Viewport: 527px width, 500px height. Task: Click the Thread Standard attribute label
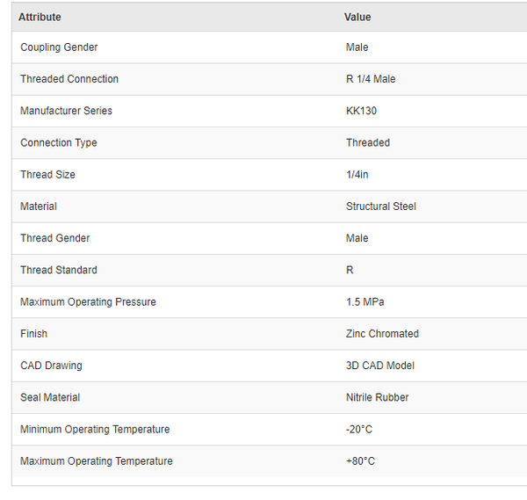58,270
